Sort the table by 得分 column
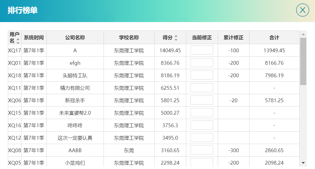 click(176, 38)
